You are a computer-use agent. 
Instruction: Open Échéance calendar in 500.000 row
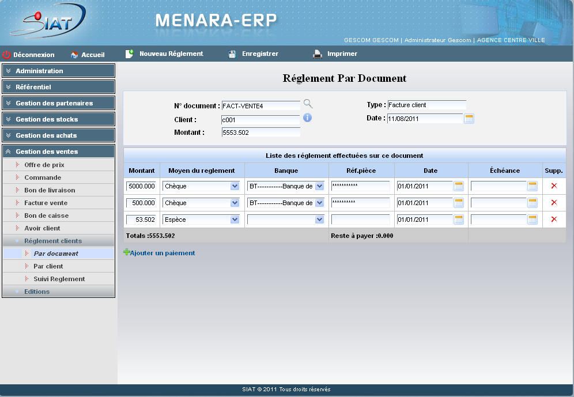coord(533,203)
